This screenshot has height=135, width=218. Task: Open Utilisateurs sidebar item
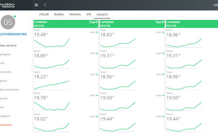(x=5, y=116)
